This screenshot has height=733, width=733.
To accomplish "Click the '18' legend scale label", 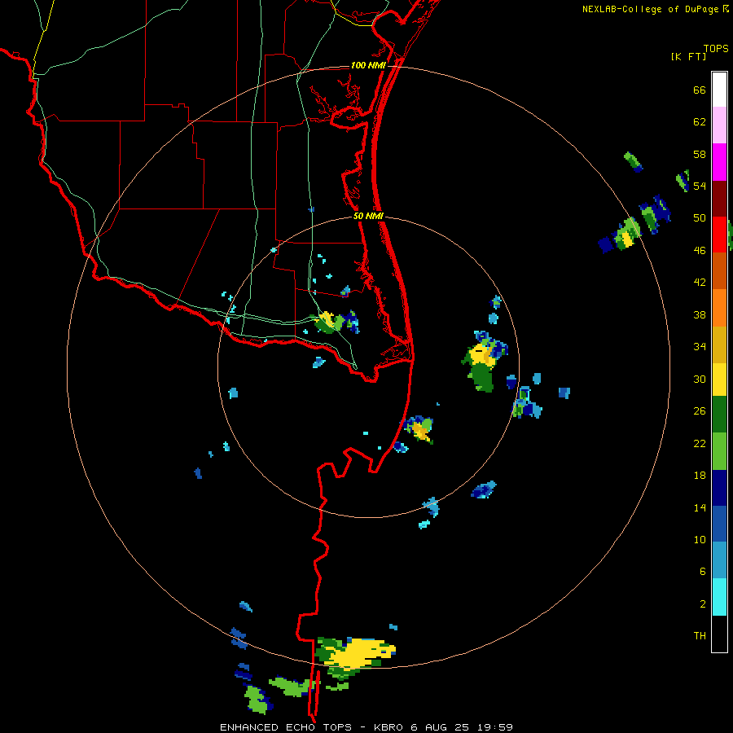I will [700, 476].
